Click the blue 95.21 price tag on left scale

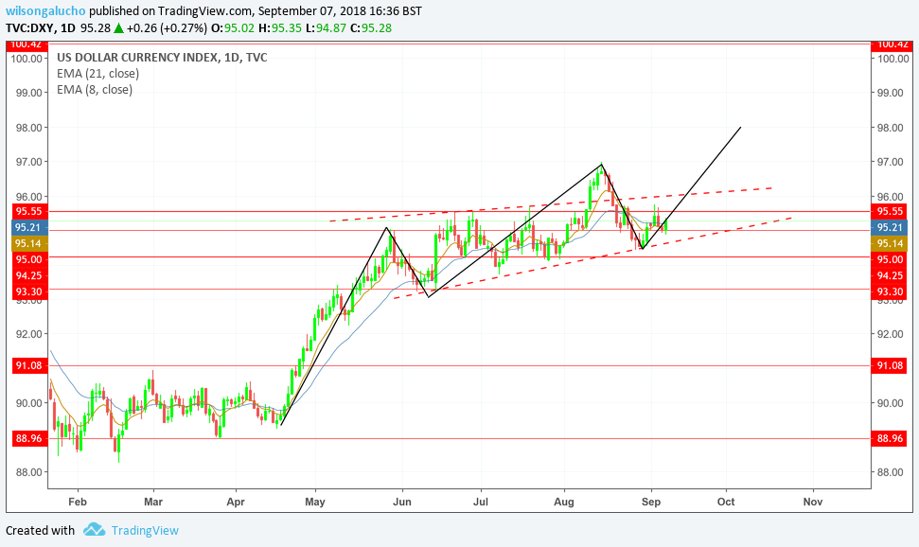click(x=28, y=227)
